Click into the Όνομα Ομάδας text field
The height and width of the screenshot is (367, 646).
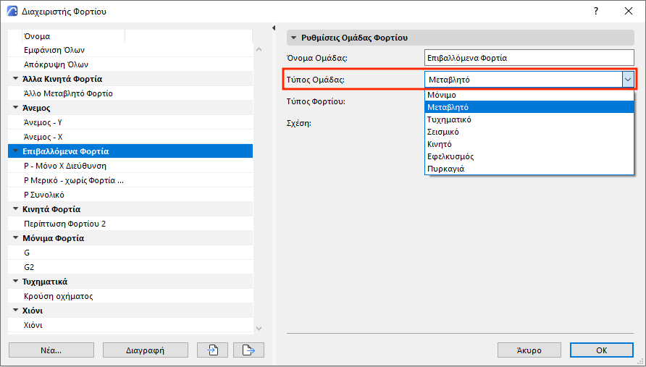coord(529,57)
